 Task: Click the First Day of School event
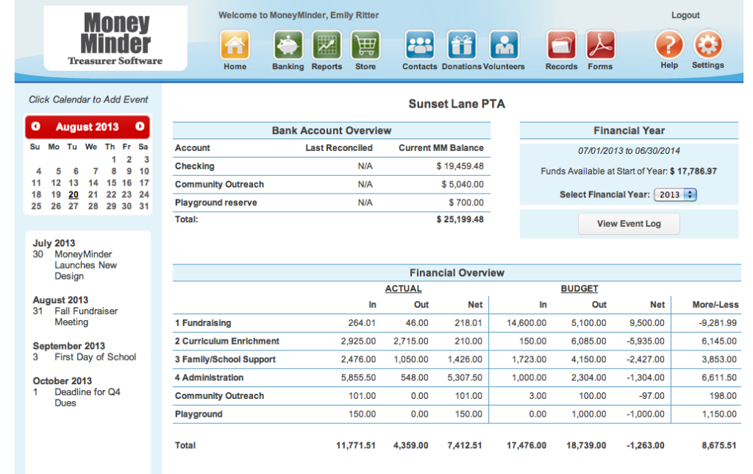click(95, 357)
